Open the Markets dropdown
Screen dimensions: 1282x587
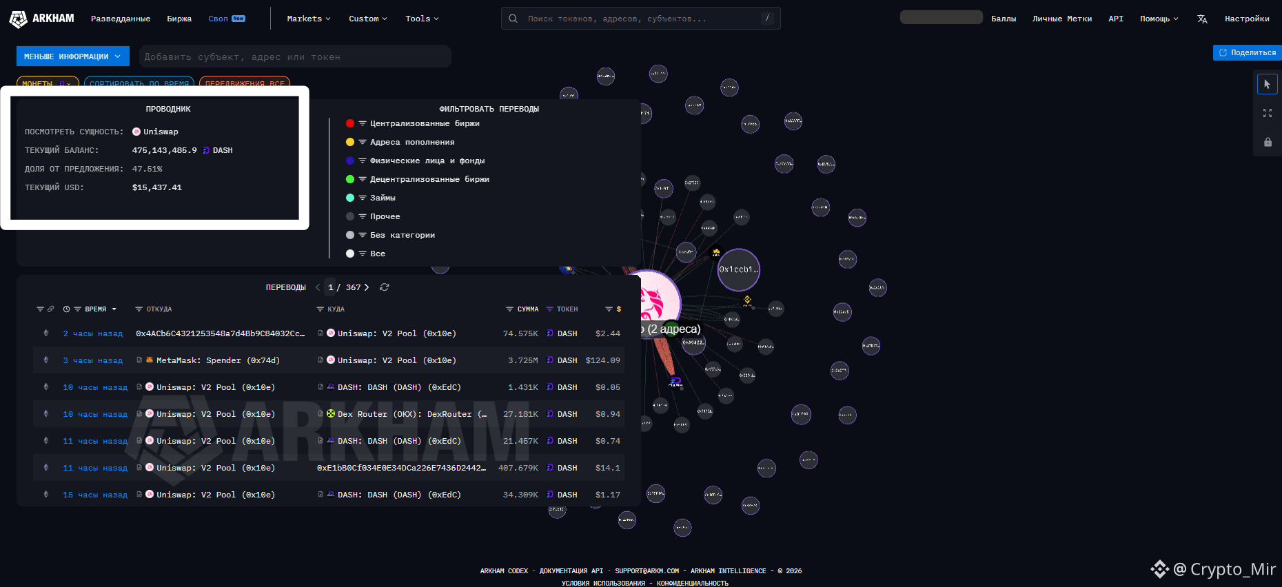309,19
